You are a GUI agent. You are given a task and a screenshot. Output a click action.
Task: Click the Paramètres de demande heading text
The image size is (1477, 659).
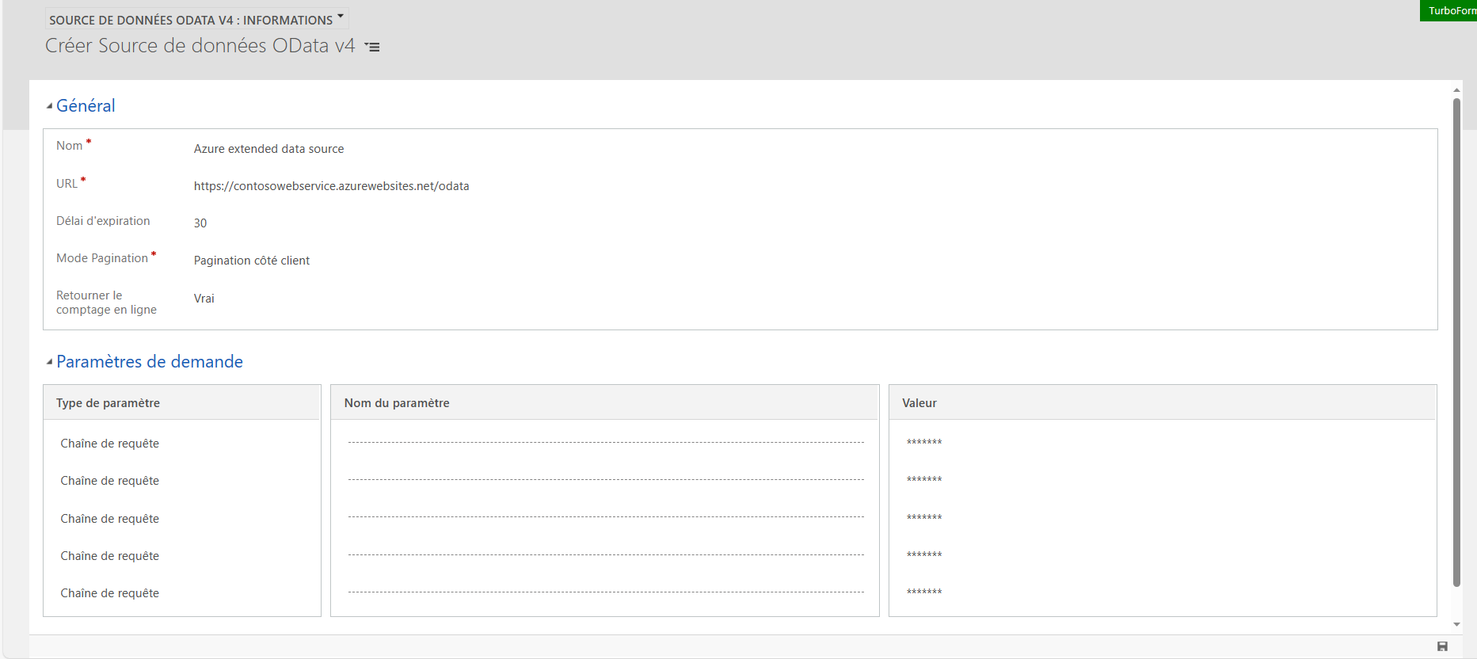tap(150, 362)
